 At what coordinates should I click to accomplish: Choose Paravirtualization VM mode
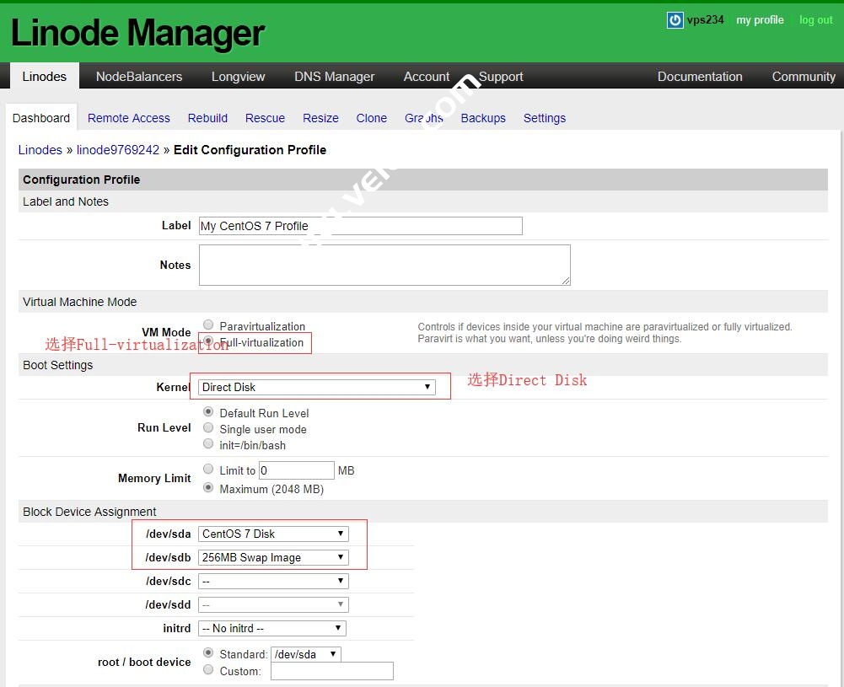point(208,325)
